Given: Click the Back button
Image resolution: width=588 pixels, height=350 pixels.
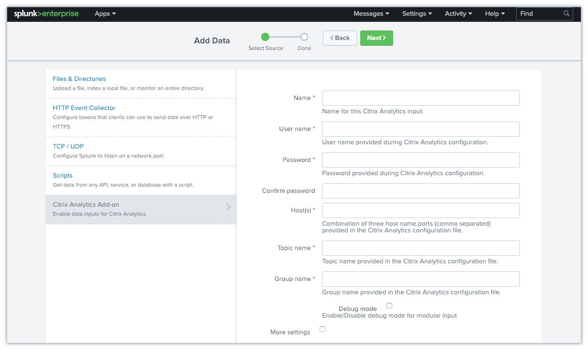Looking at the screenshot, I should tap(340, 38).
